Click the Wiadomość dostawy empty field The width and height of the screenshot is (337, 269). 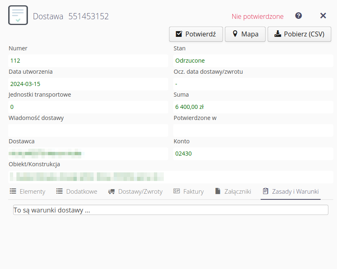tap(88, 130)
